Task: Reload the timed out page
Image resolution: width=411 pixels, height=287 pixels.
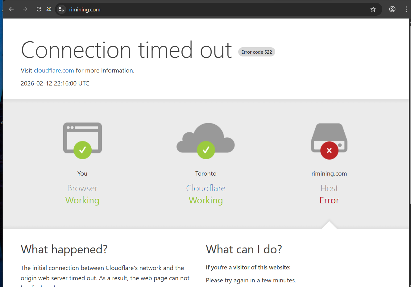Action: point(39,9)
